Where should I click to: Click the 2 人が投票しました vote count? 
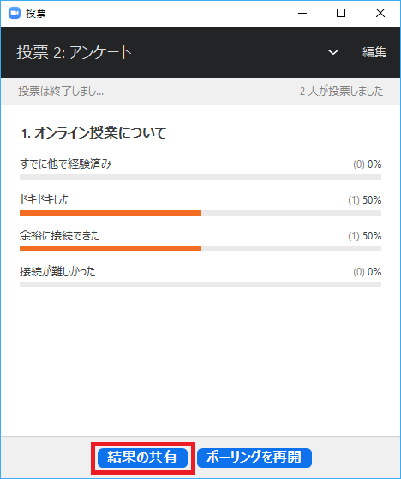(341, 92)
